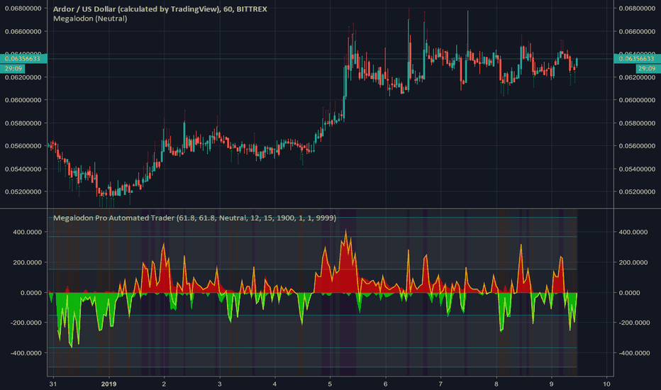
Task: Click 0.05600000 on the right price scale
Action: point(637,146)
